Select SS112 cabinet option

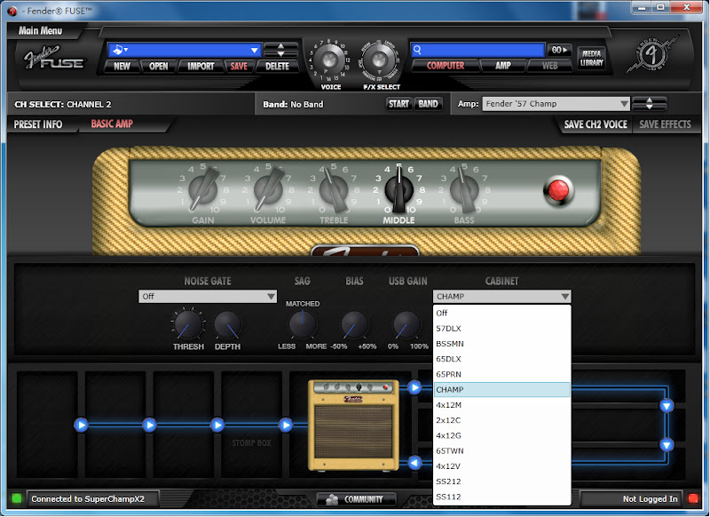point(501,497)
